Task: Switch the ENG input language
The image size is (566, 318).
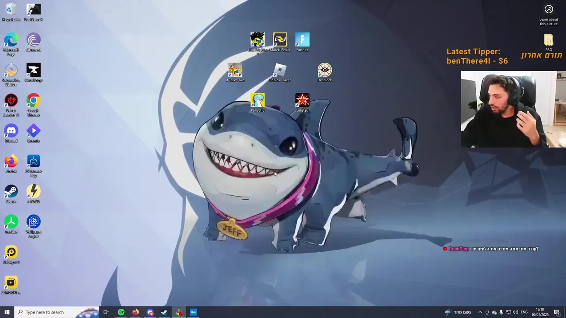Action: click(x=524, y=312)
